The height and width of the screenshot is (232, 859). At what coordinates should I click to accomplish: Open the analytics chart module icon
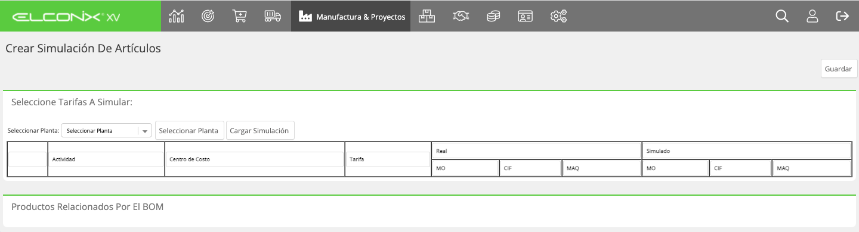click(x=177, y=16)
